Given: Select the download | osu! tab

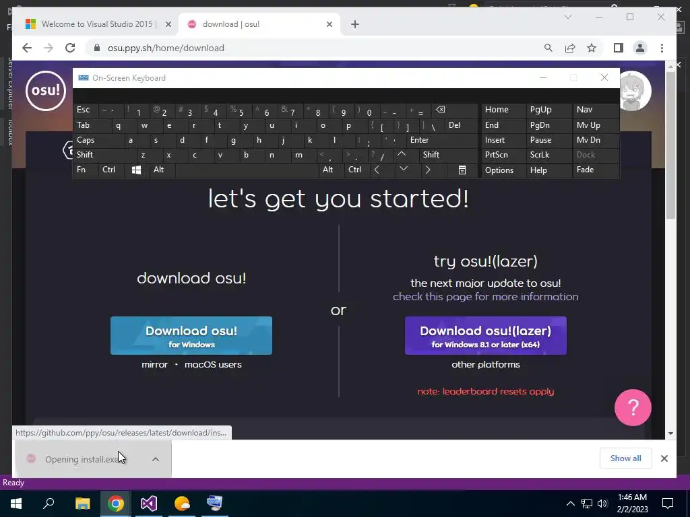Looking at the screenshot, I should point(259,24).
